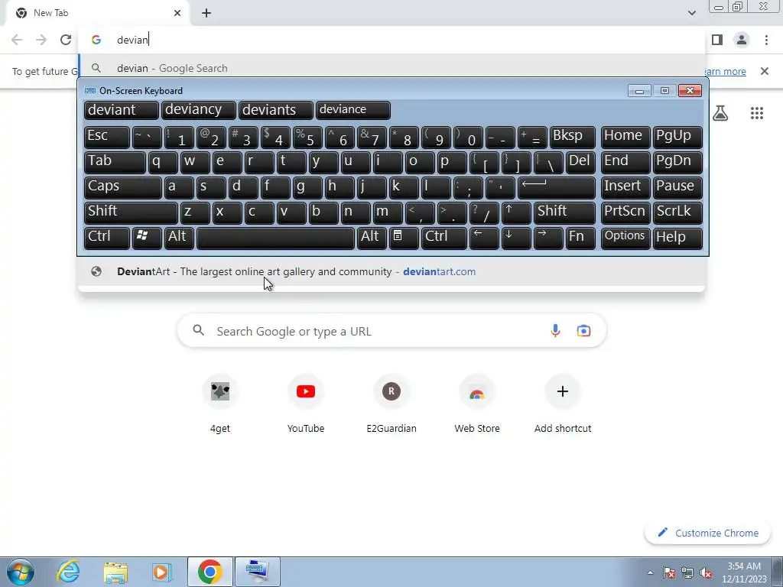
Task: Open the 4get shortcut
Action: click(220, 405)
